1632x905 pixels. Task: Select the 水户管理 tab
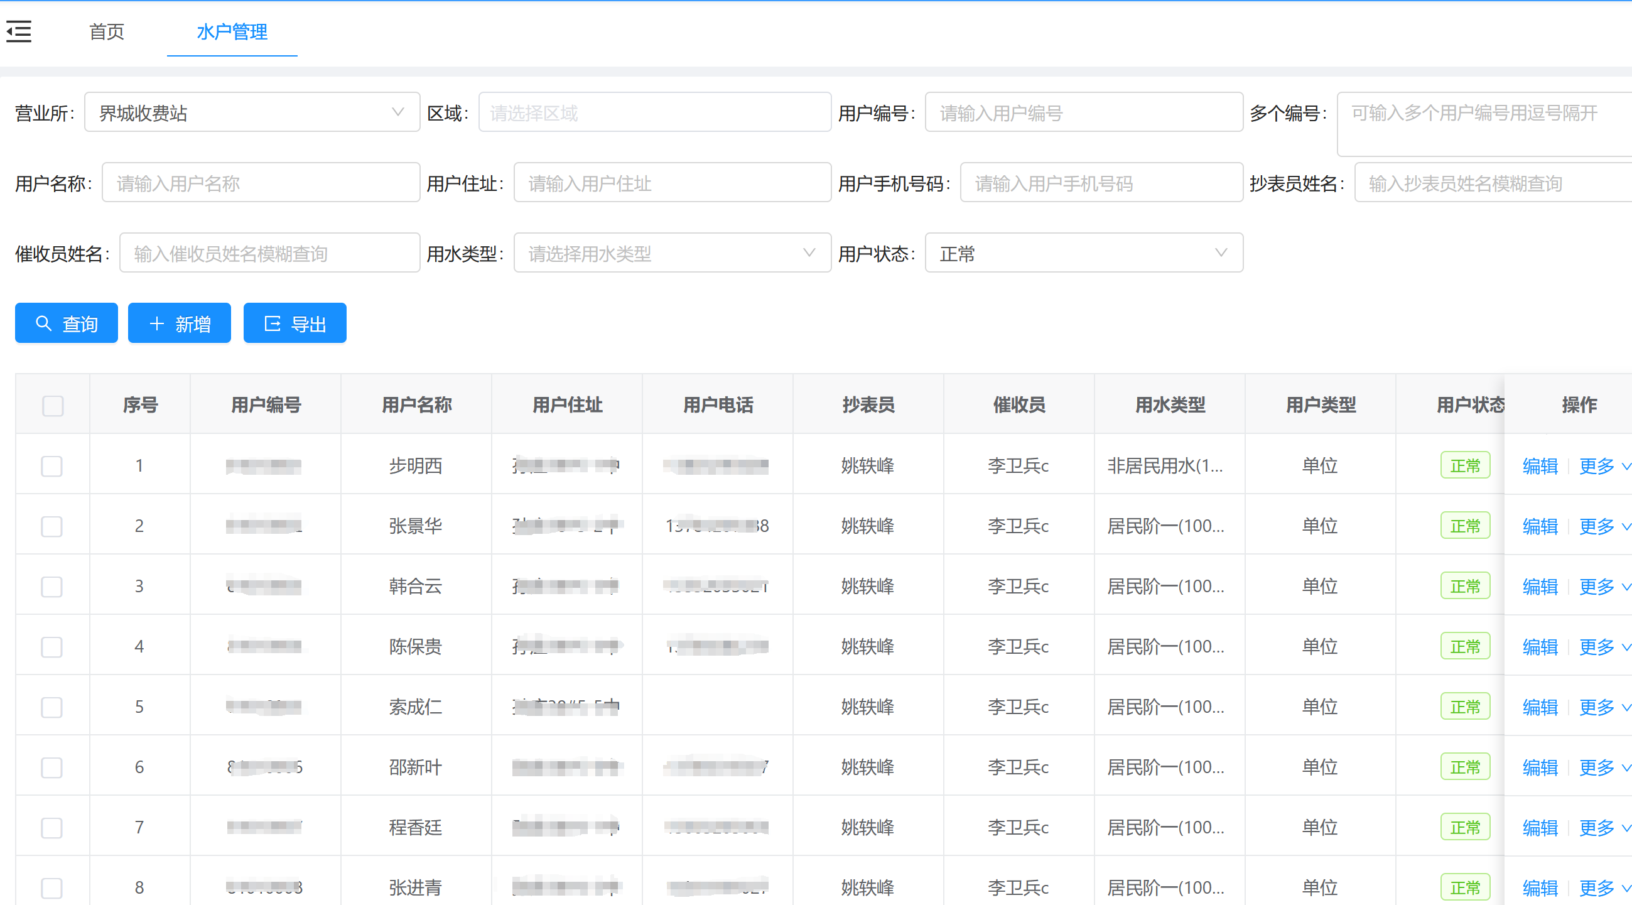pyautogui.click(x=232, y=31)
